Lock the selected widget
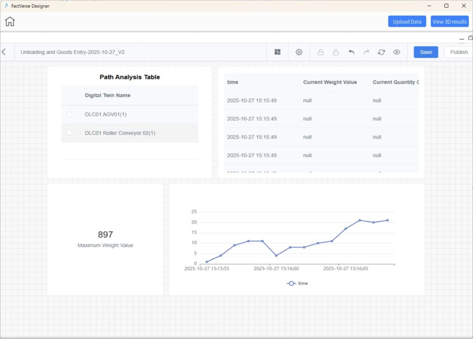This screenshot has width=473, height=339. coord(321,52)
